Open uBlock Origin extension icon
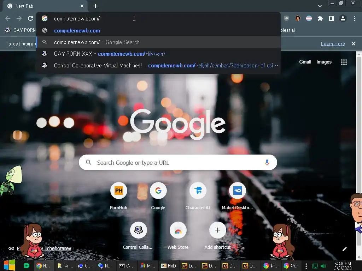Image resolution: width=362 pixels, height=271 pixels. click(x=286, y=18)
